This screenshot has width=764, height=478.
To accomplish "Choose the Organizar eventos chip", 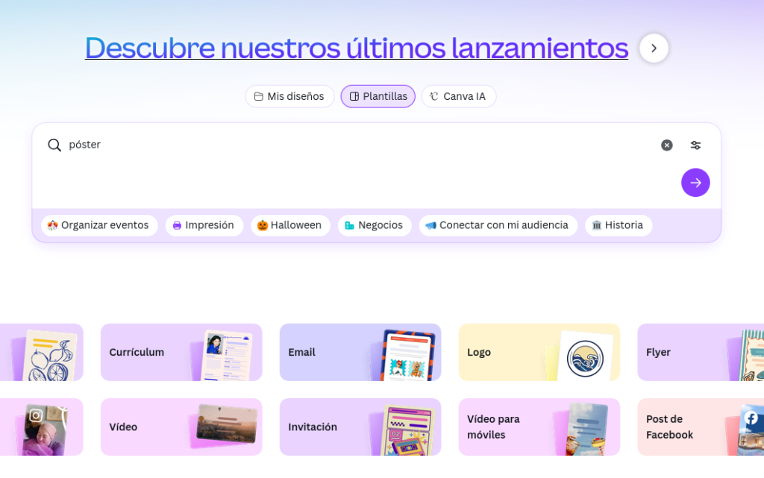I will point(98,225).
